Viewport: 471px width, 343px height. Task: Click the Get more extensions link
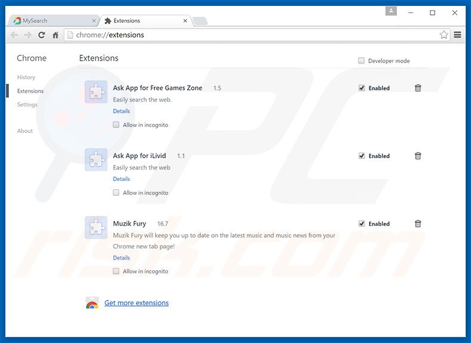coord(137,303)
